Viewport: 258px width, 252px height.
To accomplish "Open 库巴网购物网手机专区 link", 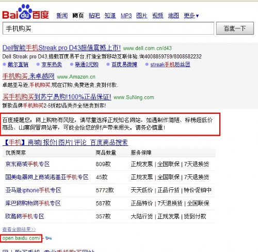I will (33, 203).
